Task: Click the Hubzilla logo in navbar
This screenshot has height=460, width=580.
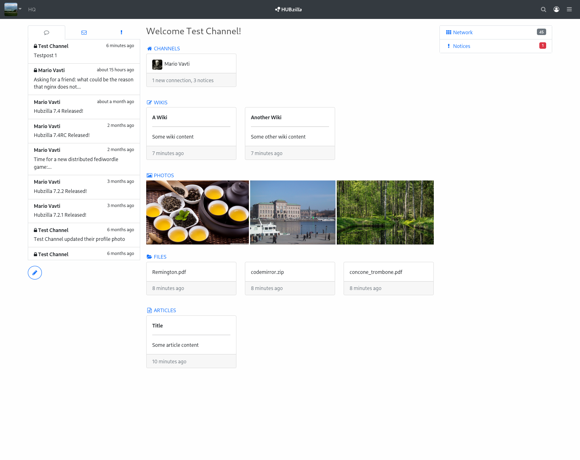Action: pyautogui.click(x=288, y=10)
